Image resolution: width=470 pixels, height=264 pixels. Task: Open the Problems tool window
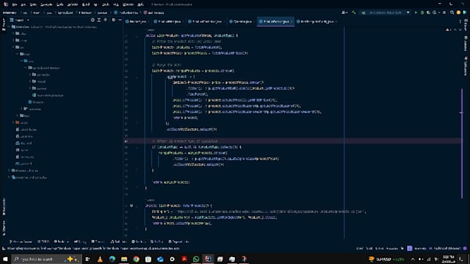pos(61,241)
